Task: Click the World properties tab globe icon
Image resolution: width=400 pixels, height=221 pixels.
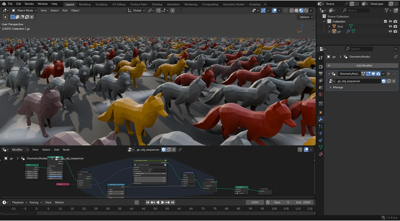Action: [321, 94]
